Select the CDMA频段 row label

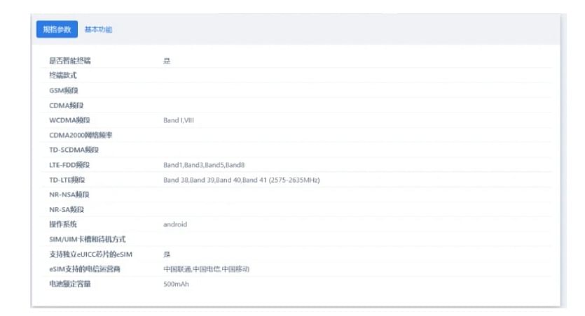pyautogui.click(x=67, y=106)
